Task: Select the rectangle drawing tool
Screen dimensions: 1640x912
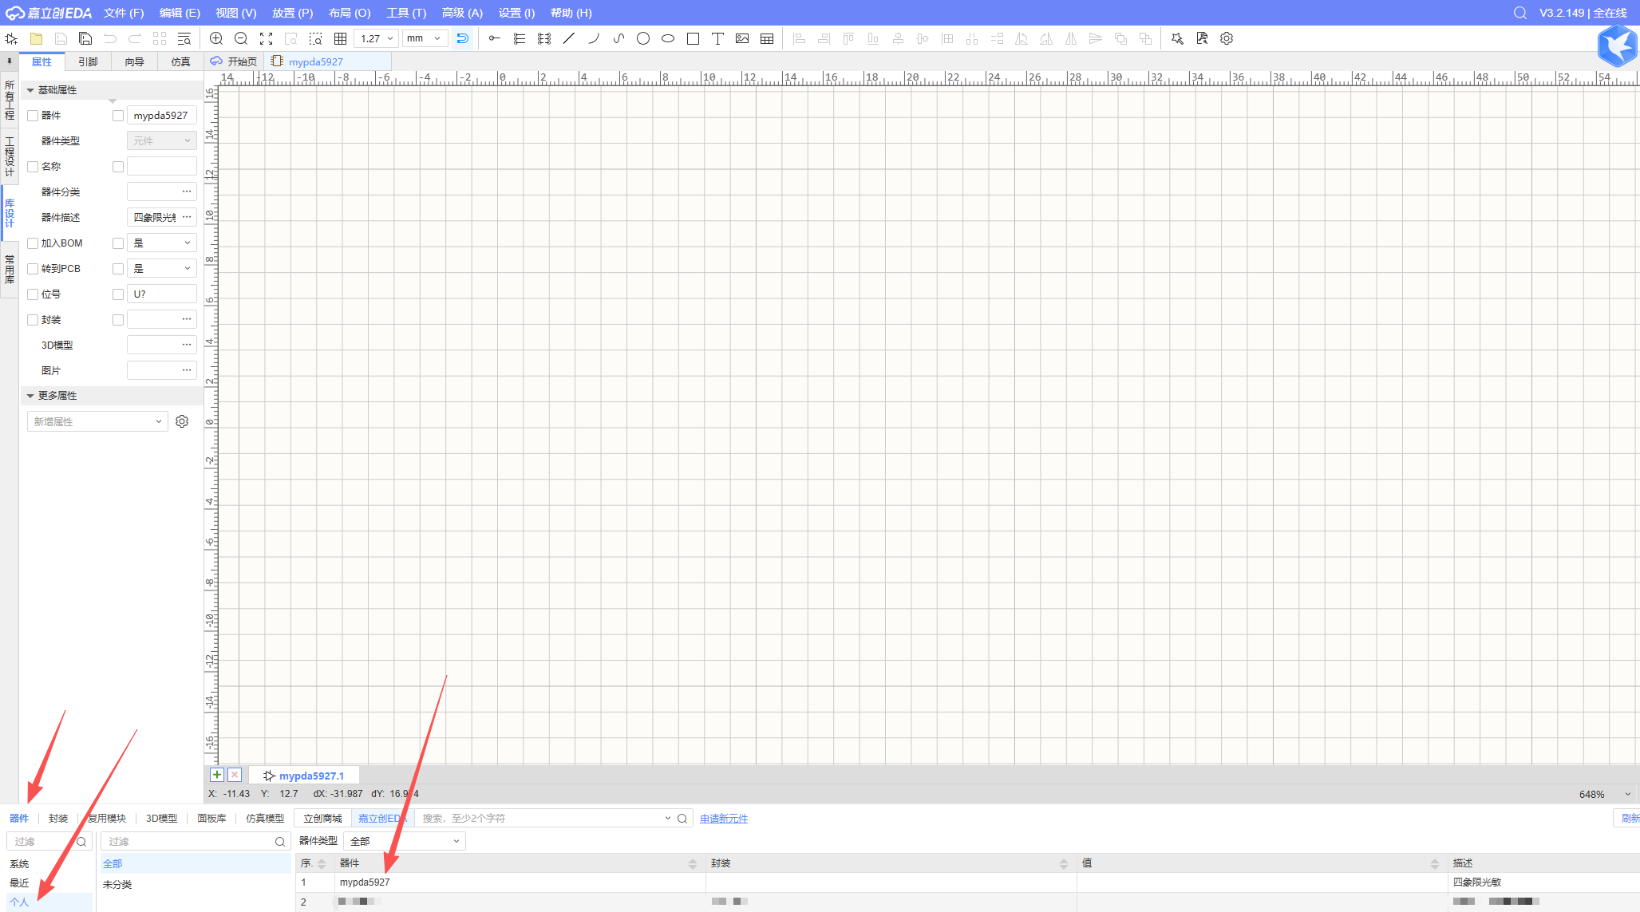Action: 693,38
